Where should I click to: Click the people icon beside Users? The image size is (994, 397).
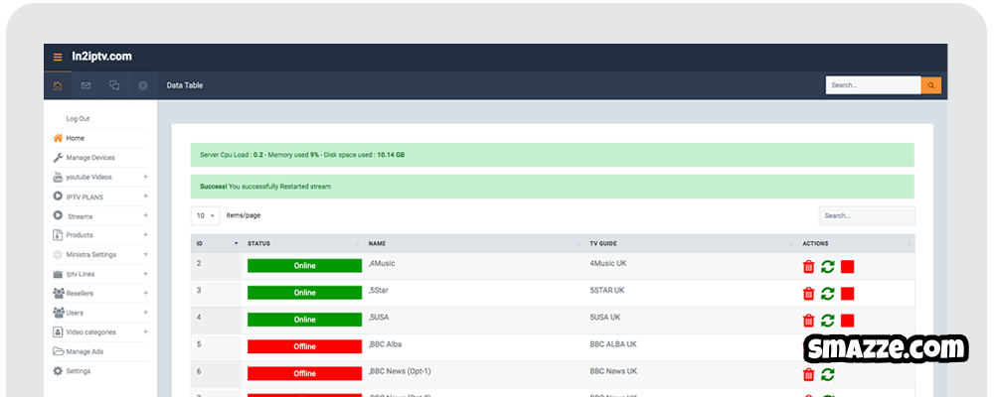coord(59,313)
